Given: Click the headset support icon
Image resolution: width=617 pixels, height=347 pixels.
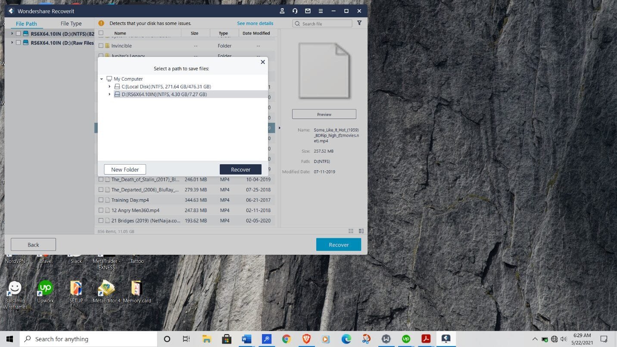Looking at the screenshot, I should tap(295, 11).
